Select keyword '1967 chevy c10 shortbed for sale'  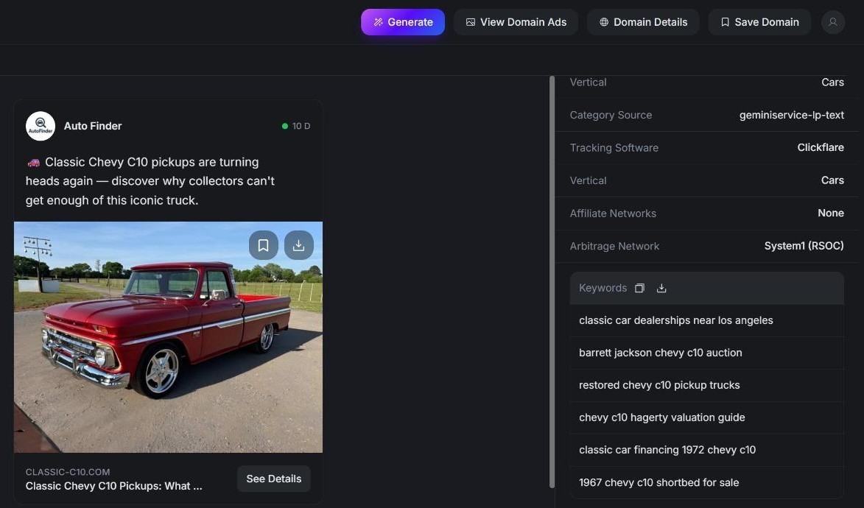coord(706,483)
